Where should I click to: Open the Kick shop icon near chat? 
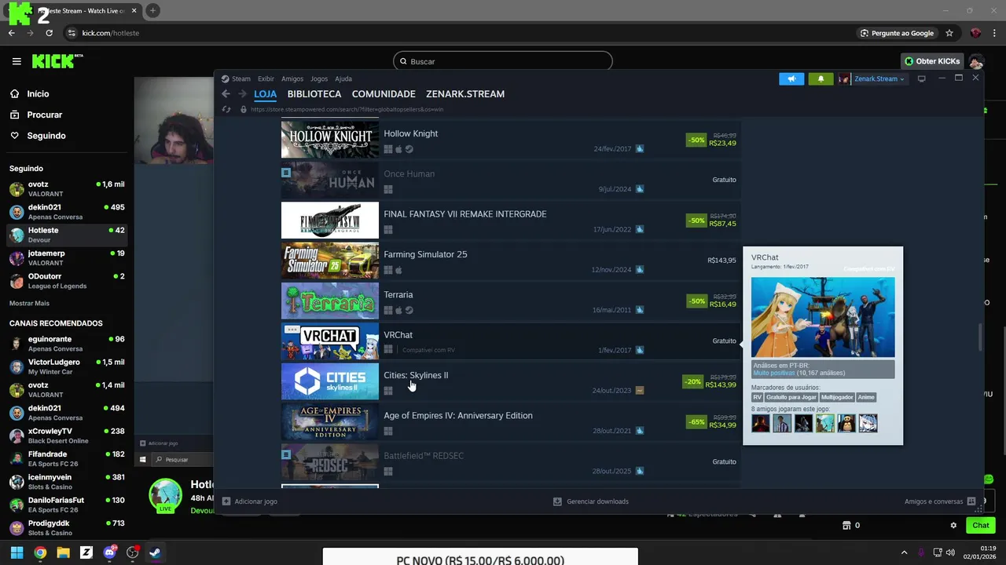(846, 525)
